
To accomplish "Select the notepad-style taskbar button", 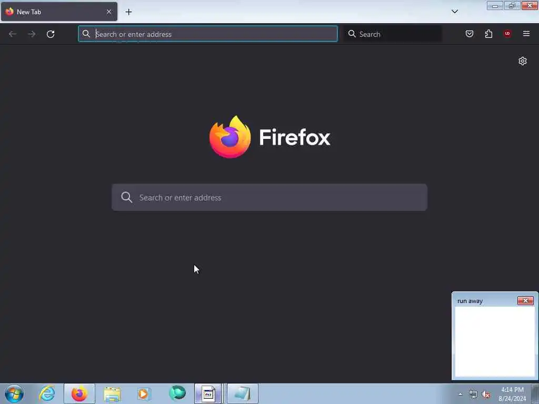I will (x=242, y=393).
